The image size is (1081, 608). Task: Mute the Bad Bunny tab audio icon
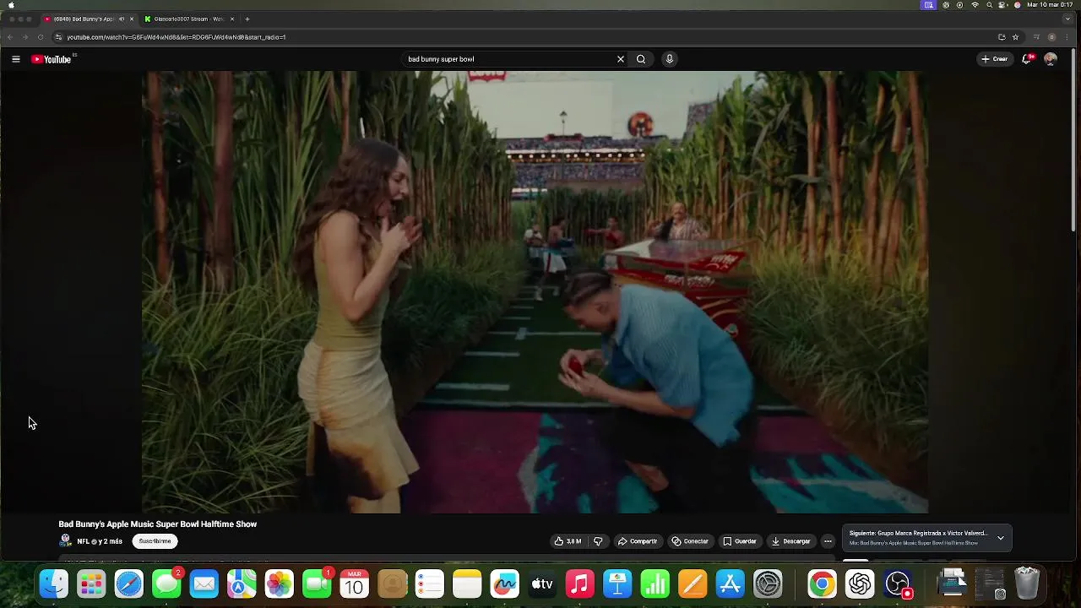coord(122,19)
